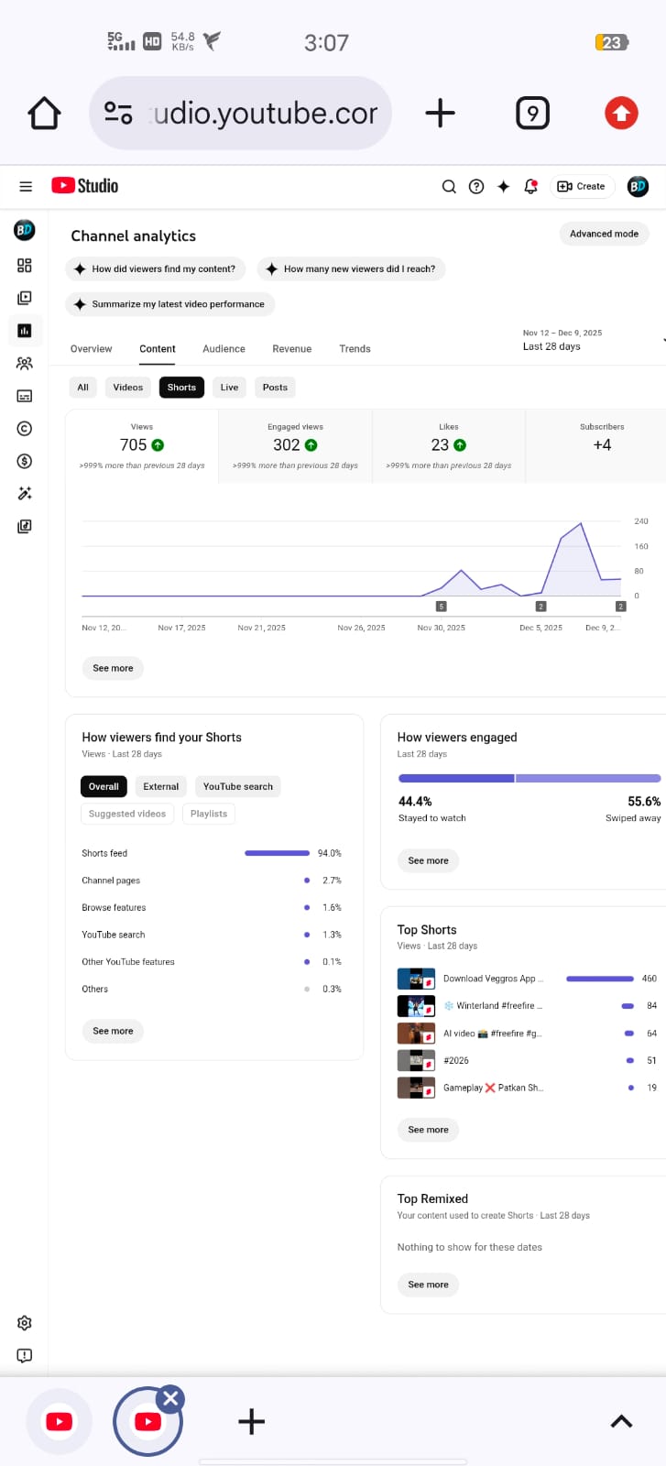The height and width of the screenshot is (1466, 666).
Task: Click the notifications bell icon
Action: tap(530, 186)
